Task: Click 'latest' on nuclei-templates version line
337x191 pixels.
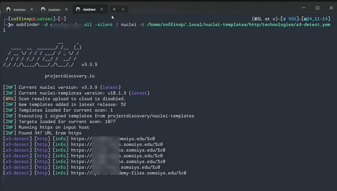Action: [139, 93]
